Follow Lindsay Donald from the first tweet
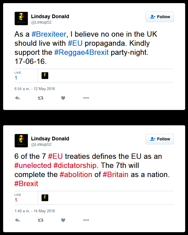Image resolution: width=188 pixels, height=235 pixels. [x=160, y=17]
